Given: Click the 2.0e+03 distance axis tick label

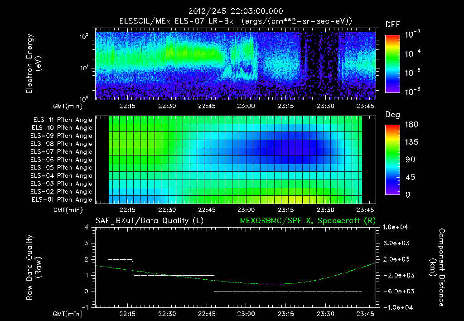Looking at the screenshot, I should pyautogui.click(x=396, y=259).
